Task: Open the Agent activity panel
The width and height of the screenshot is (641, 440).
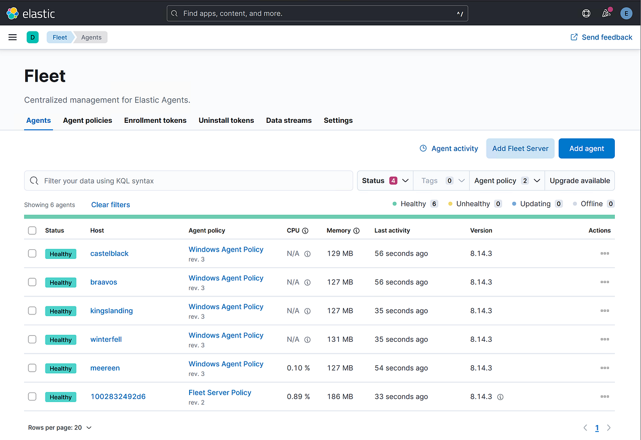Action: (449, 148)
